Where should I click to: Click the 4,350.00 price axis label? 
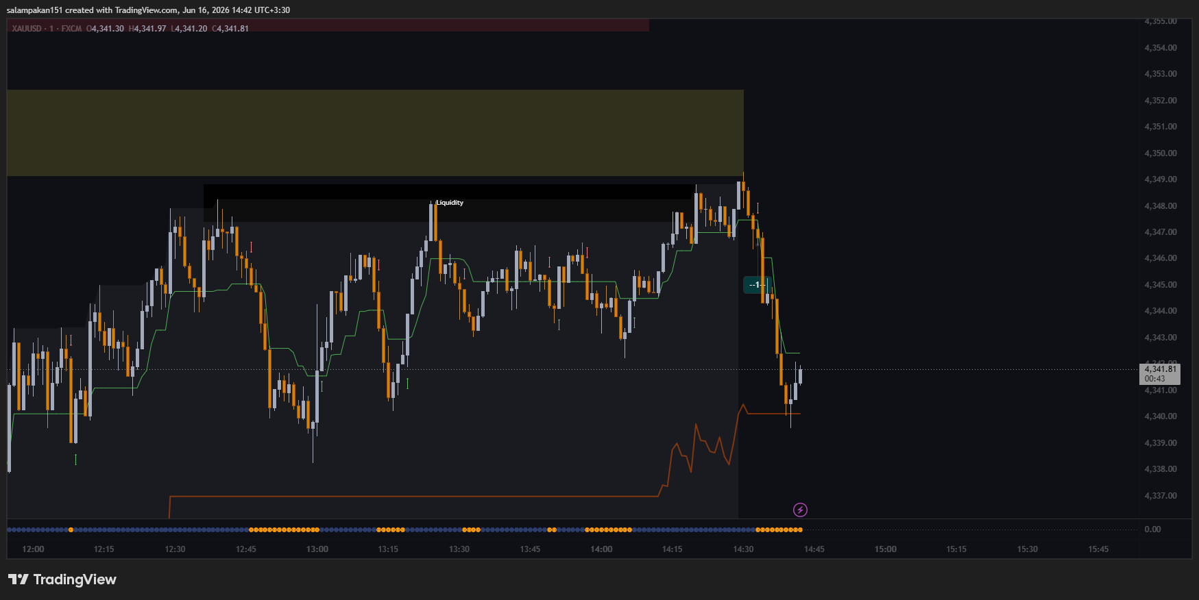[1161, 153]
